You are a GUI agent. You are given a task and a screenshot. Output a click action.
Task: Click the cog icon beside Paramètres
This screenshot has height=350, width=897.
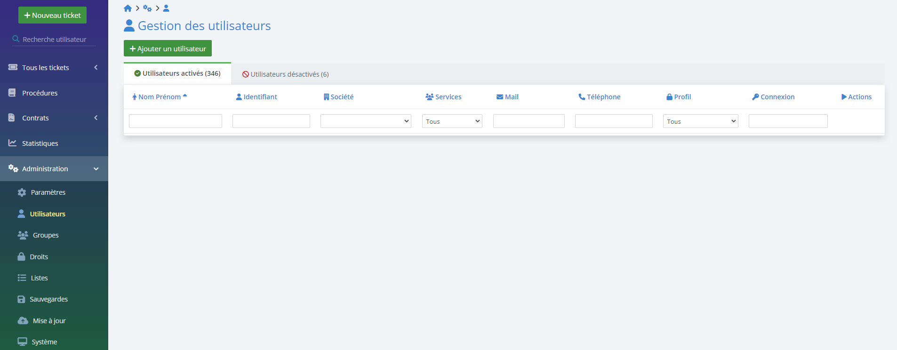(22, 192)
